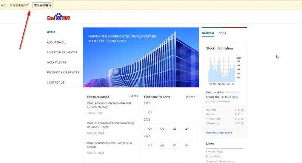Click the 52-week Low row label
The width and height of the screenshot is (302, 163).
213,123
